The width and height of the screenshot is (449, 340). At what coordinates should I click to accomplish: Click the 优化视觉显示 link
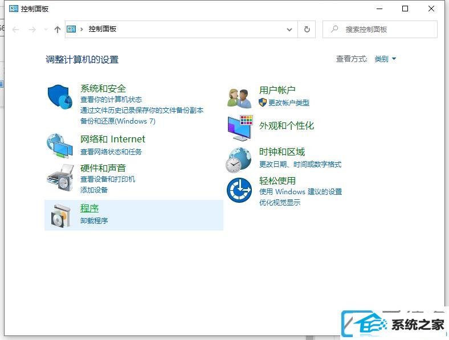click(x=280, y=202)
